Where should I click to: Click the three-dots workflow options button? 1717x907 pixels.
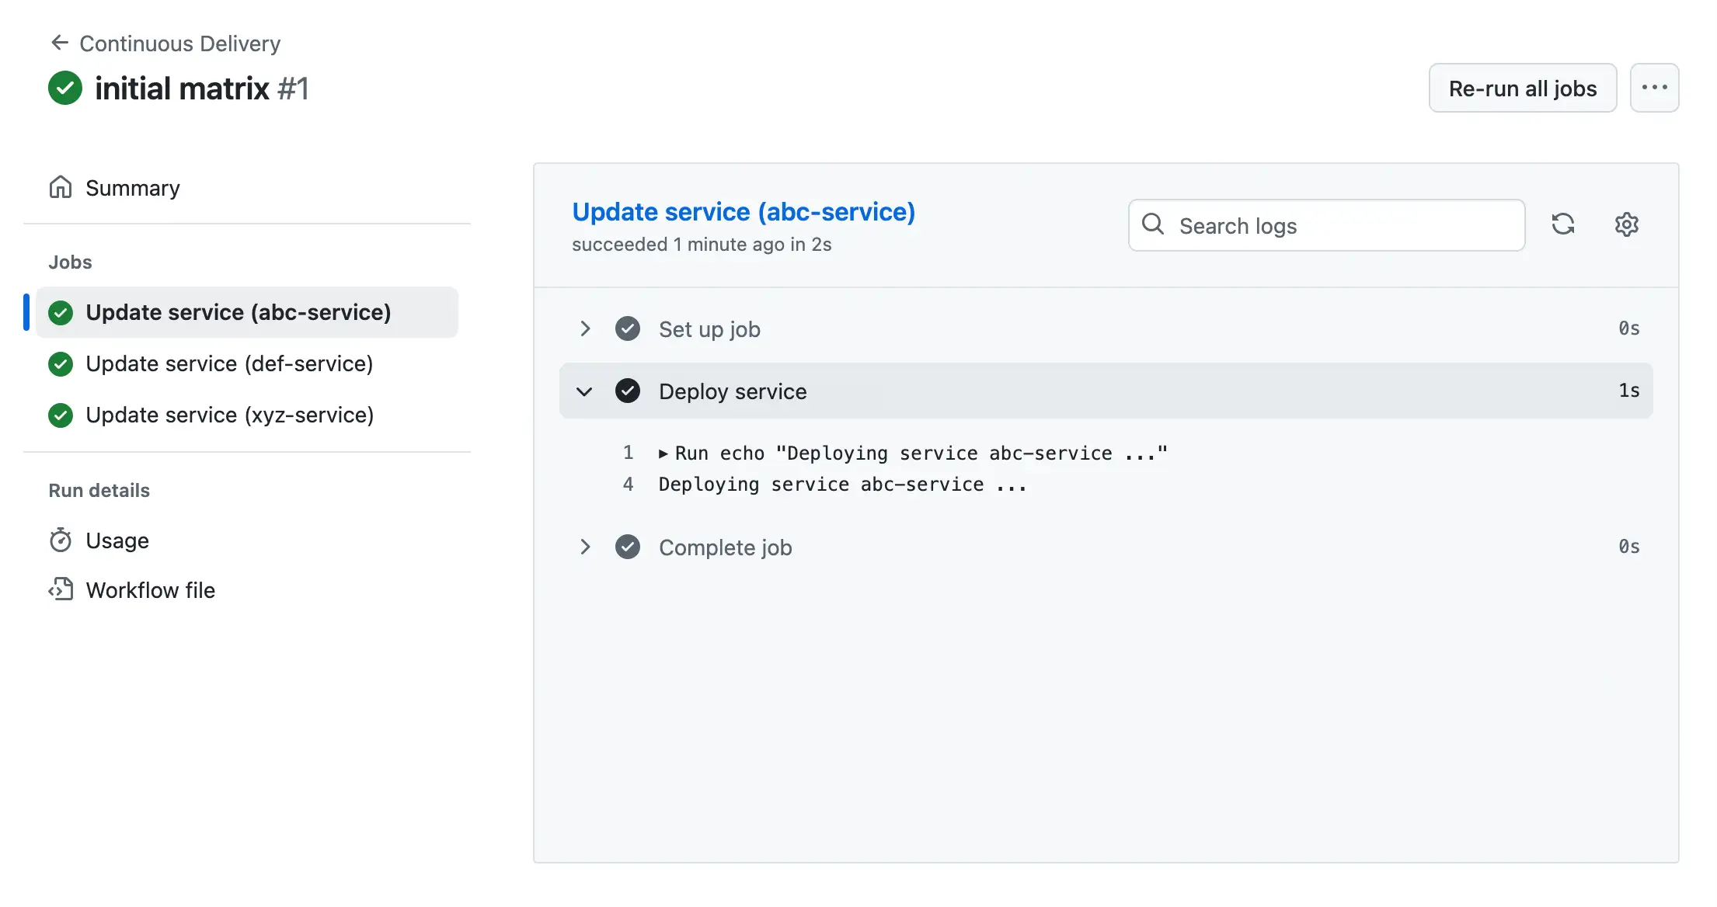[1654, 88]
